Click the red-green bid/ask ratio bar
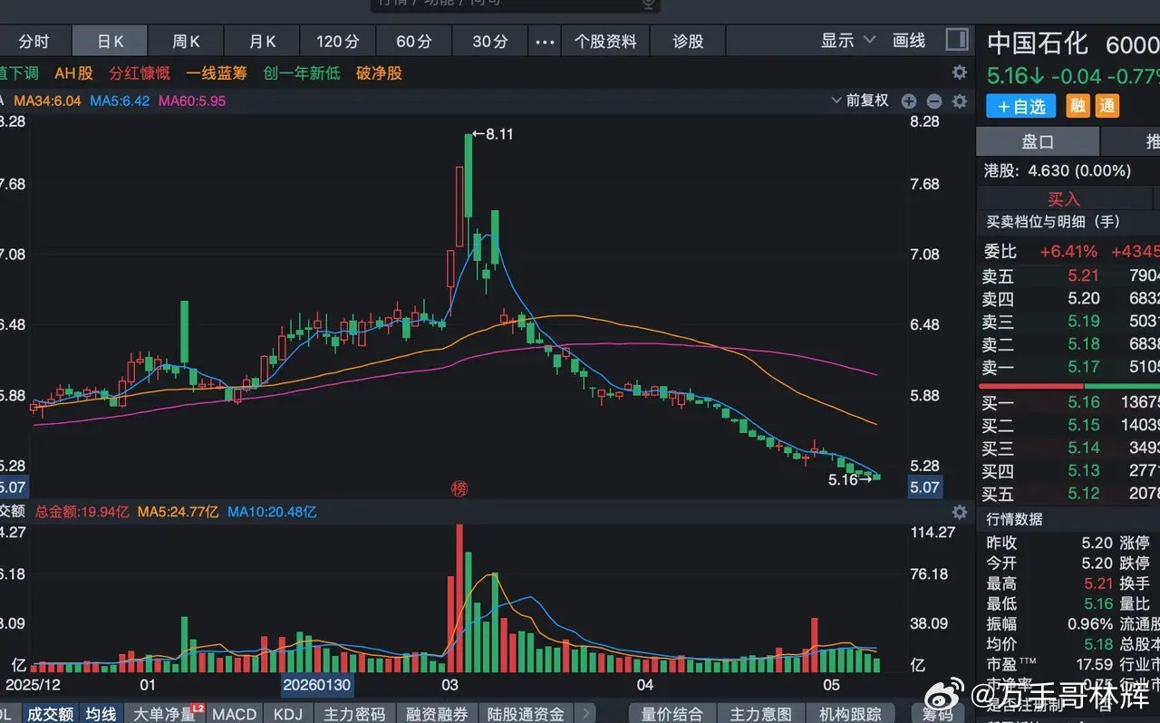The image size is (1160, 723). pyautogui.click(x=1068, y=386)
